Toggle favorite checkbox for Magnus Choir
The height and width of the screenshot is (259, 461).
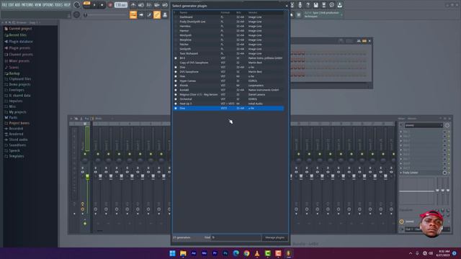click(176, 94)
